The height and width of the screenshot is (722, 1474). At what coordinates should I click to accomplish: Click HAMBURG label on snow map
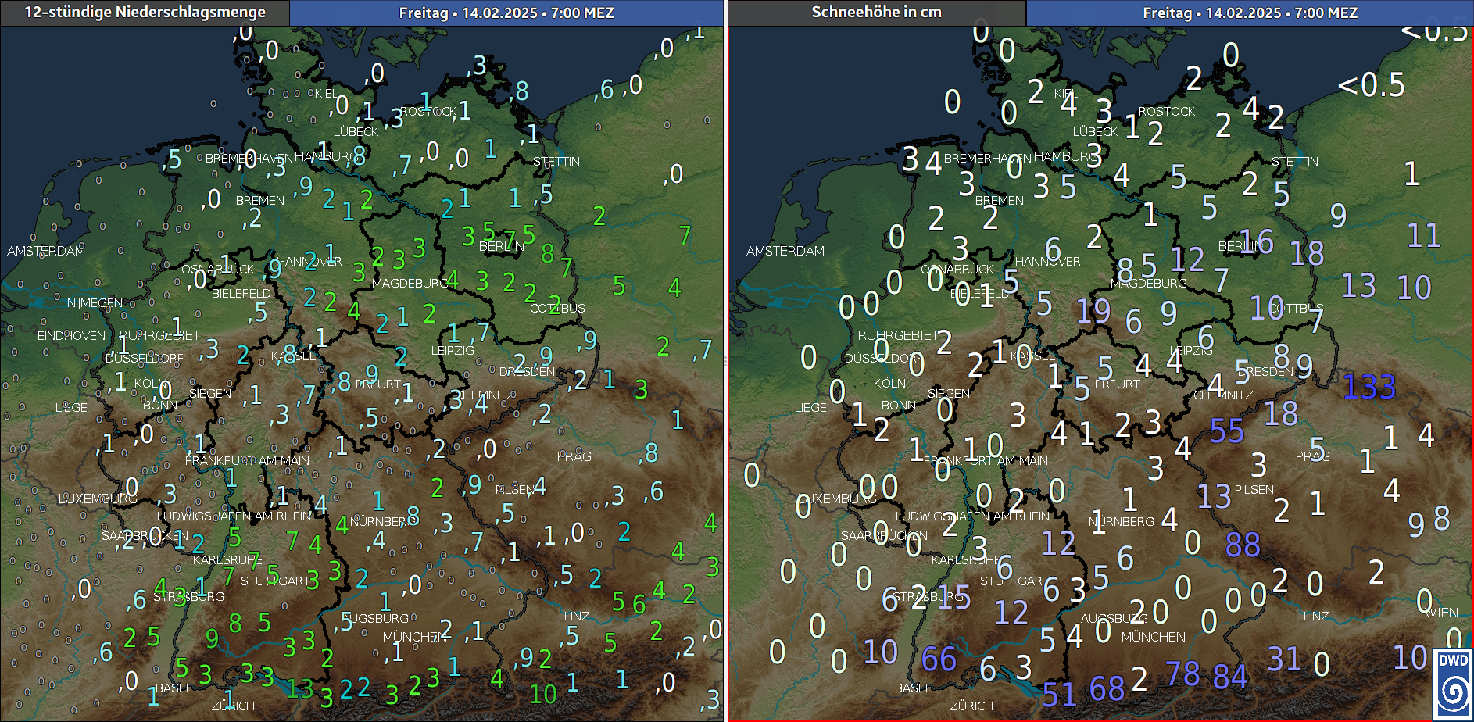tap(1067, 156)
